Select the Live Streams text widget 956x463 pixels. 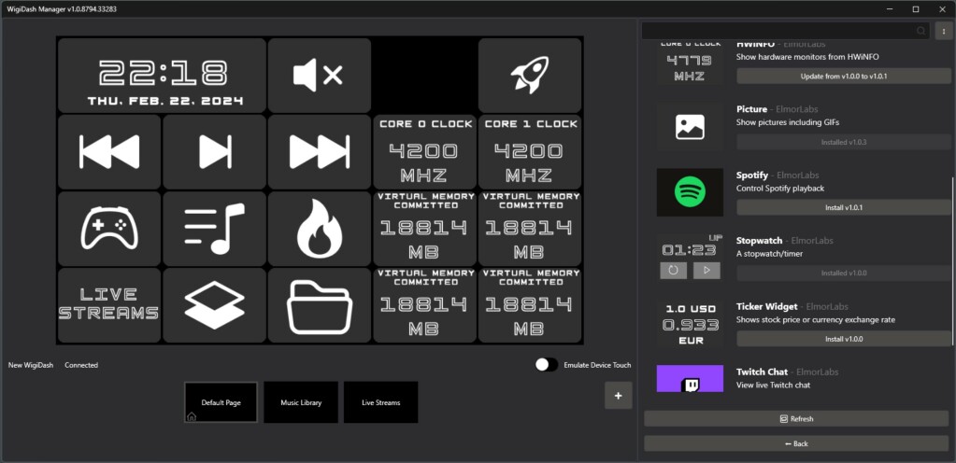(109, 305)
